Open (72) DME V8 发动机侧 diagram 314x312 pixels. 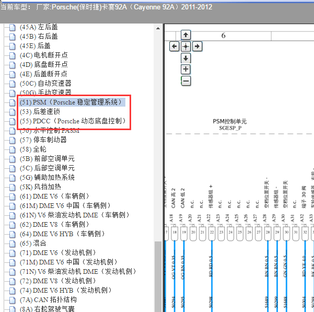point(58,281)
